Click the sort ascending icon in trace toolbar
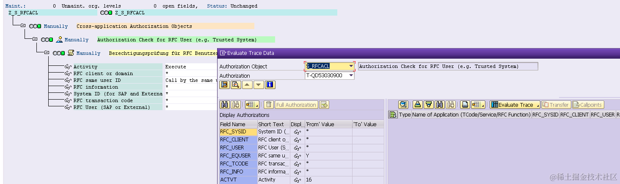 click(418, 105)
